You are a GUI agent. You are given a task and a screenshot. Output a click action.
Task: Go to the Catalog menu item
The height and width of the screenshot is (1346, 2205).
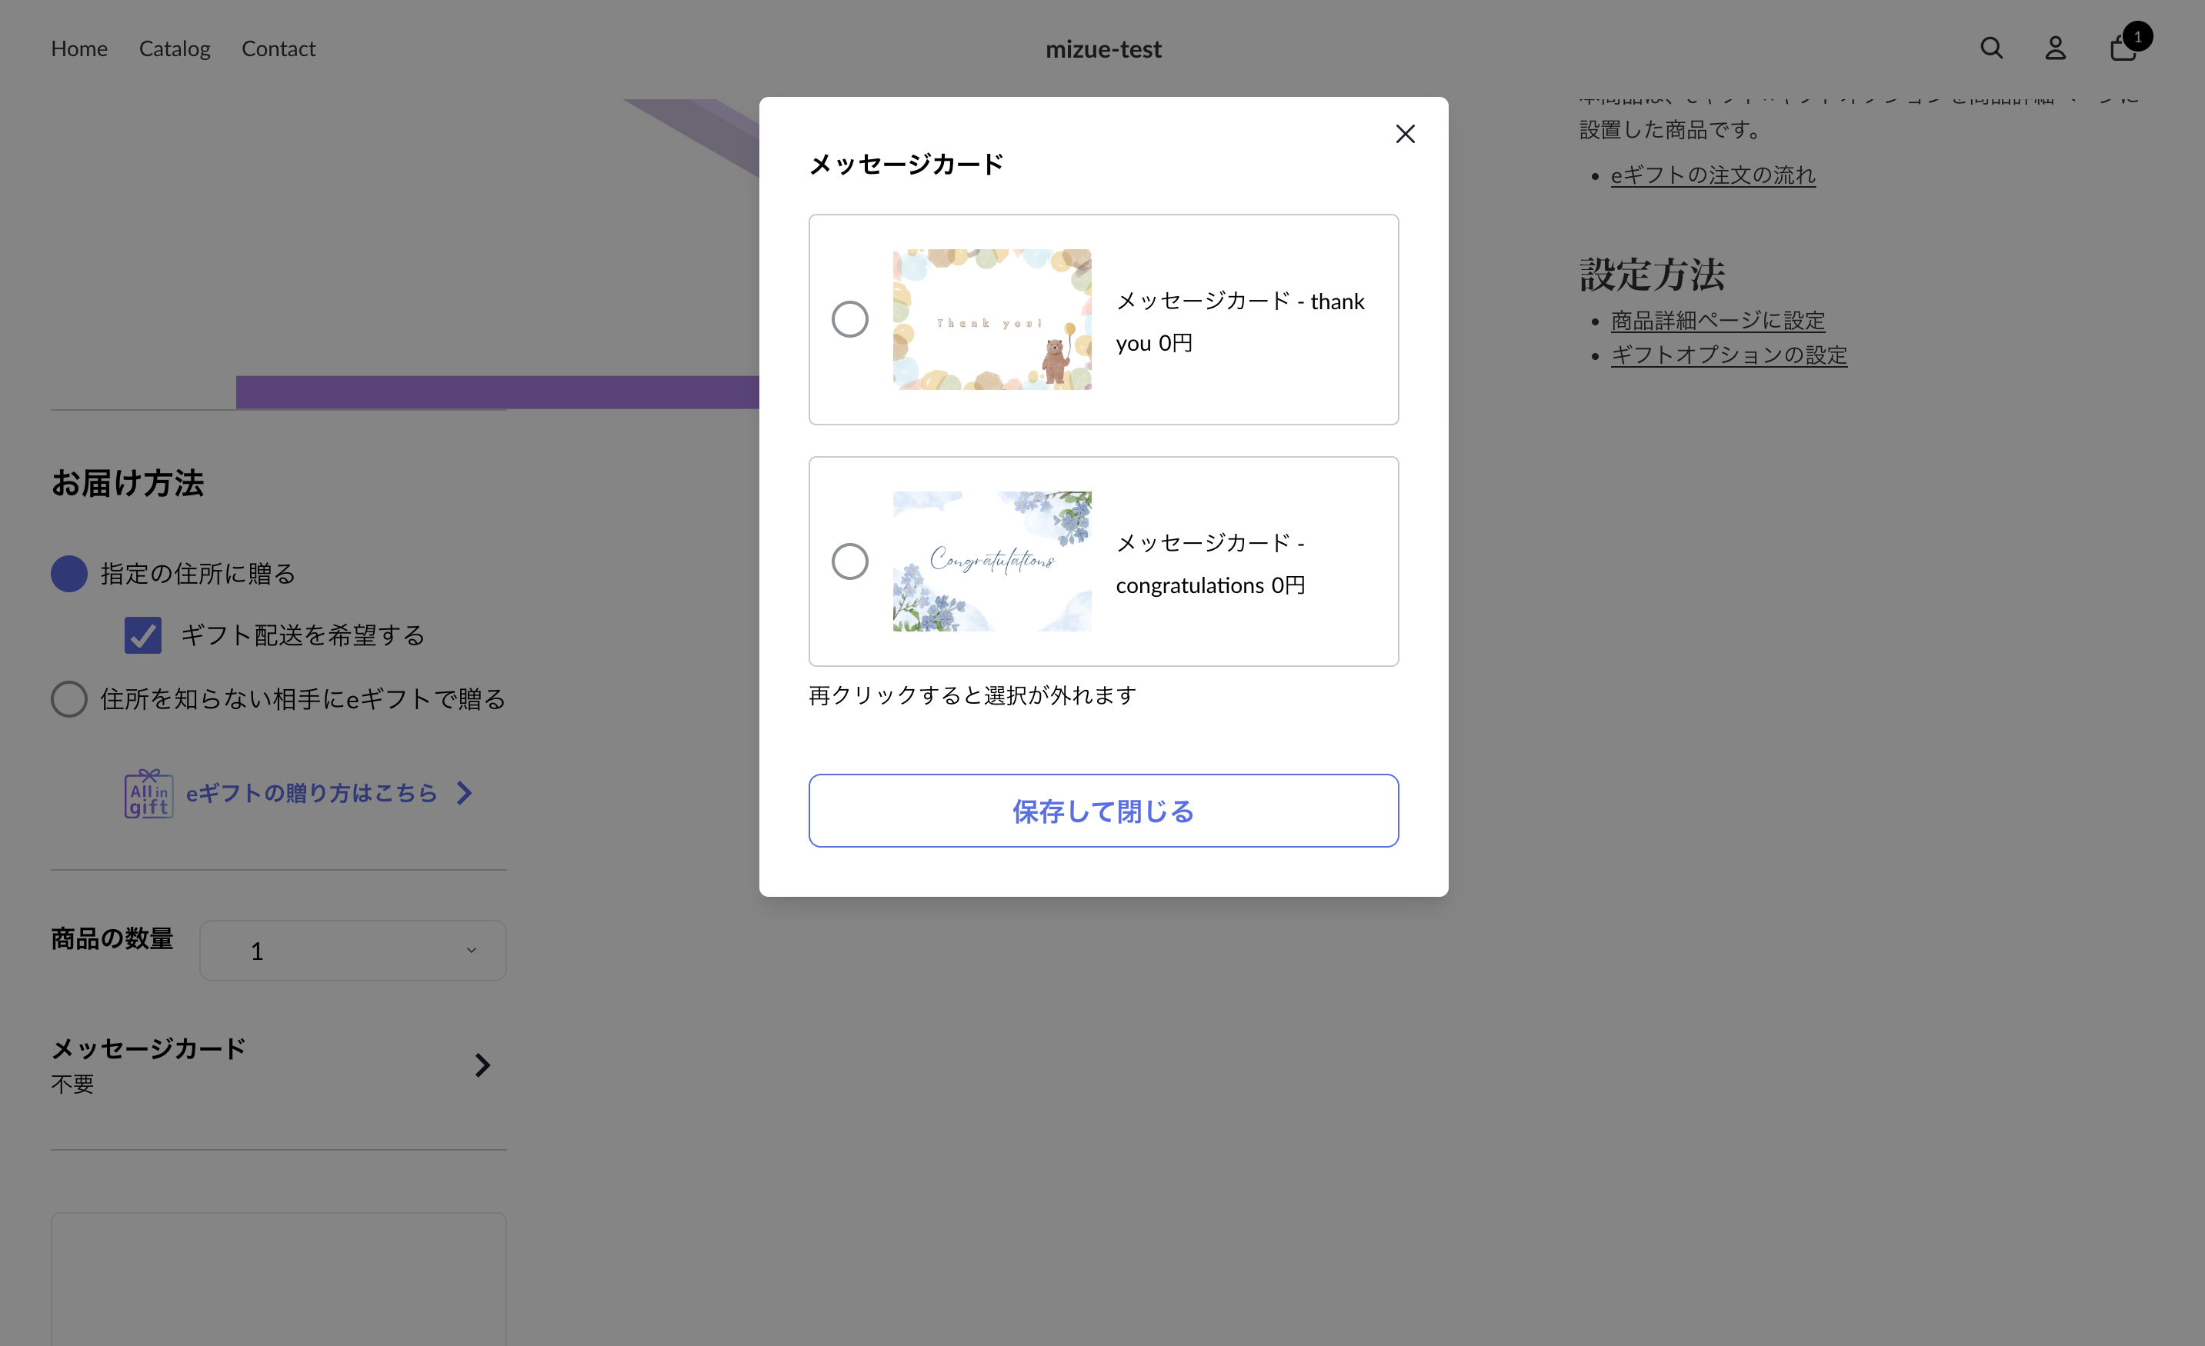click(175, 48)
